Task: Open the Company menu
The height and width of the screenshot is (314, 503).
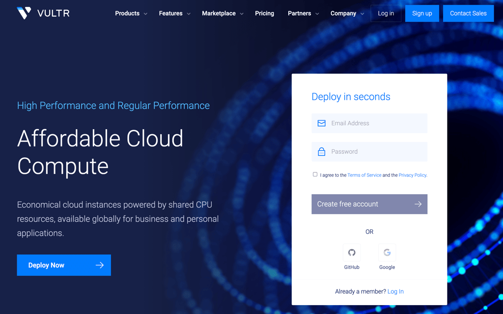Action: (343, 13)
